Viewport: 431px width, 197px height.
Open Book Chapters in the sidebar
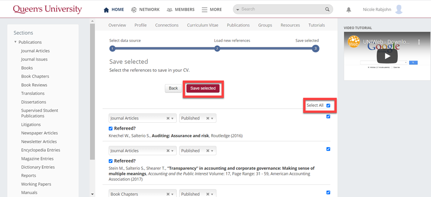pos(35,76)
